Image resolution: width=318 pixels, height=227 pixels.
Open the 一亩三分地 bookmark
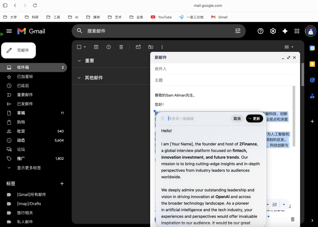pos(191,17)
